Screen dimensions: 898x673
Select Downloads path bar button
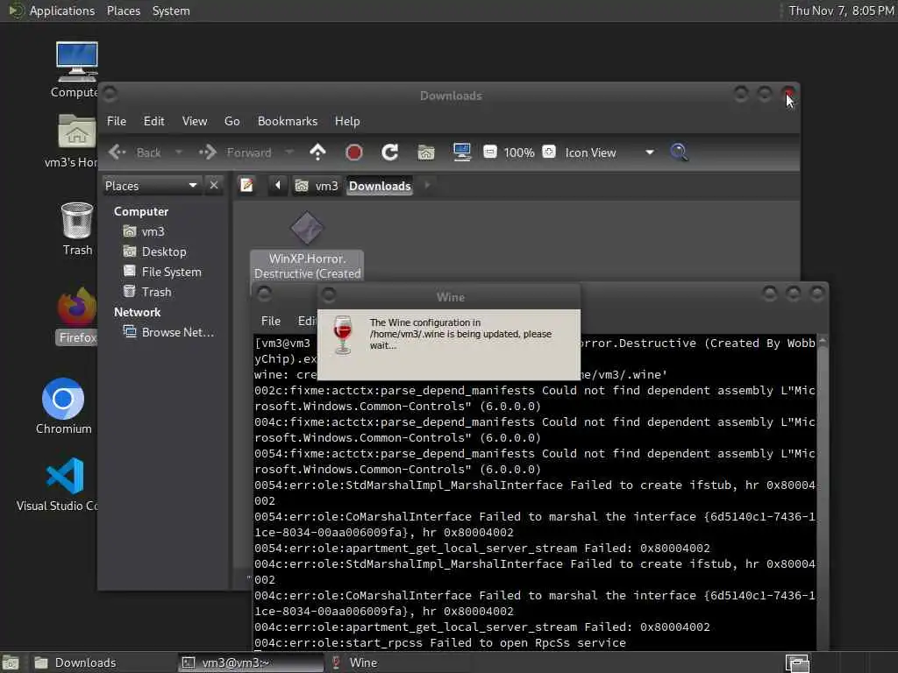point(380,186)
